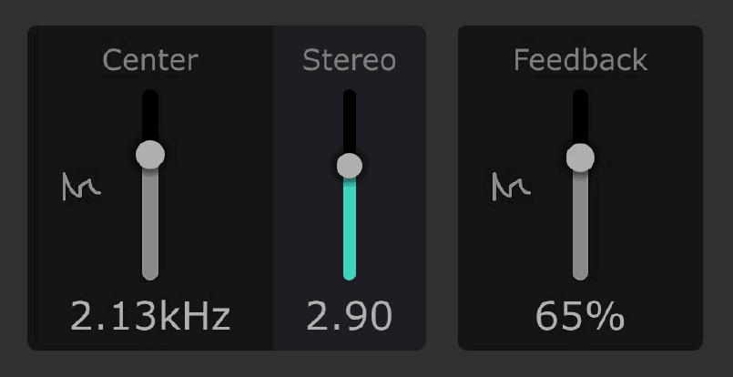Grab the Center frequency slider handle
The height and width of the screenshot is (377, 733).
[x=150, y=154]
